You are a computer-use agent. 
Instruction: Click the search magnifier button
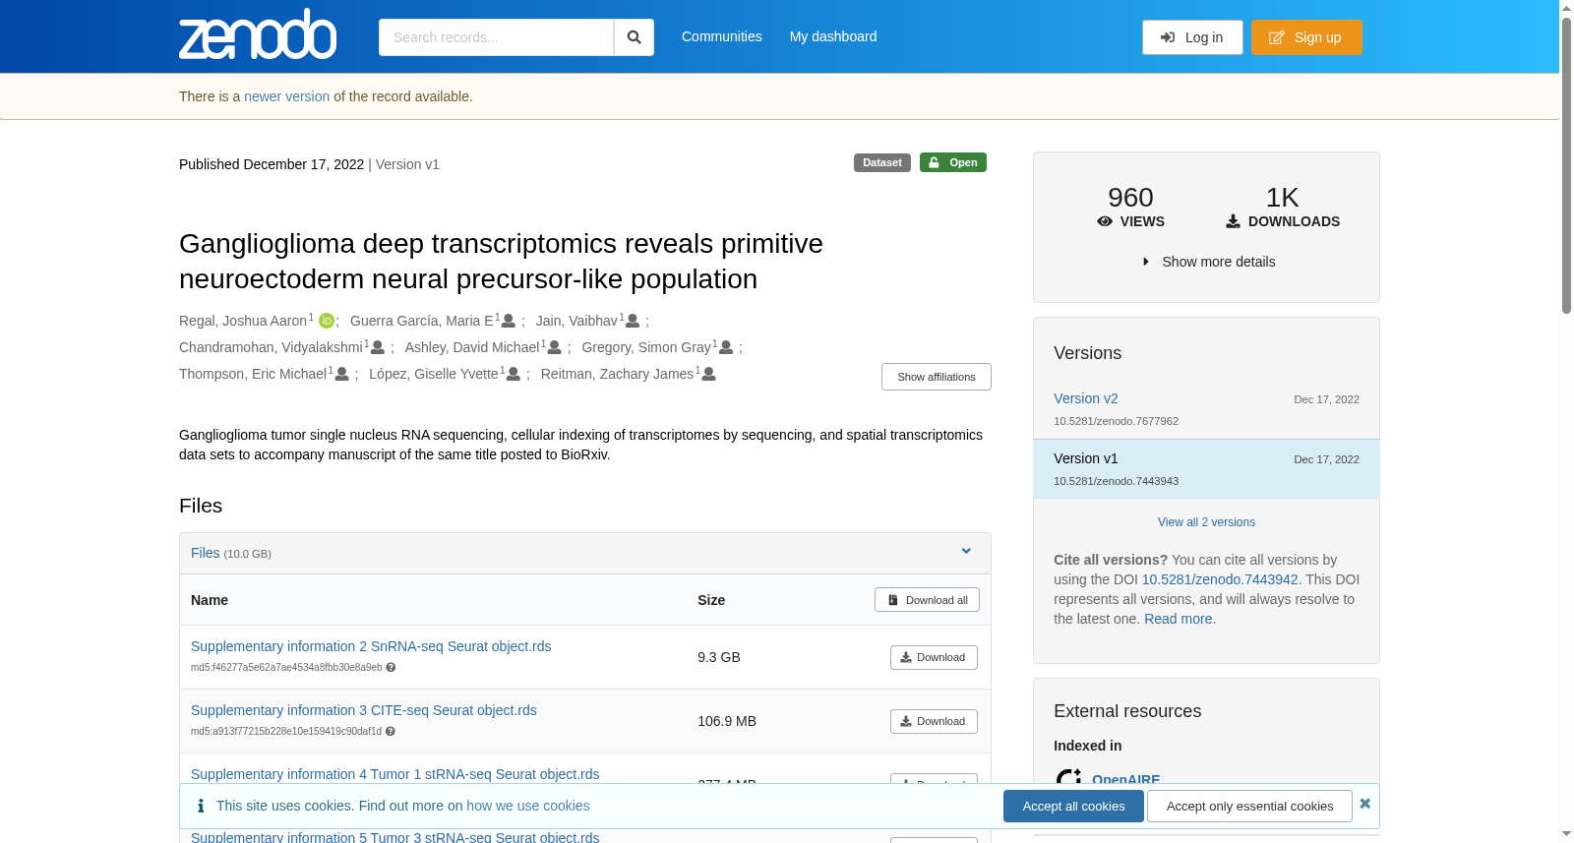[x=634, y=37]
